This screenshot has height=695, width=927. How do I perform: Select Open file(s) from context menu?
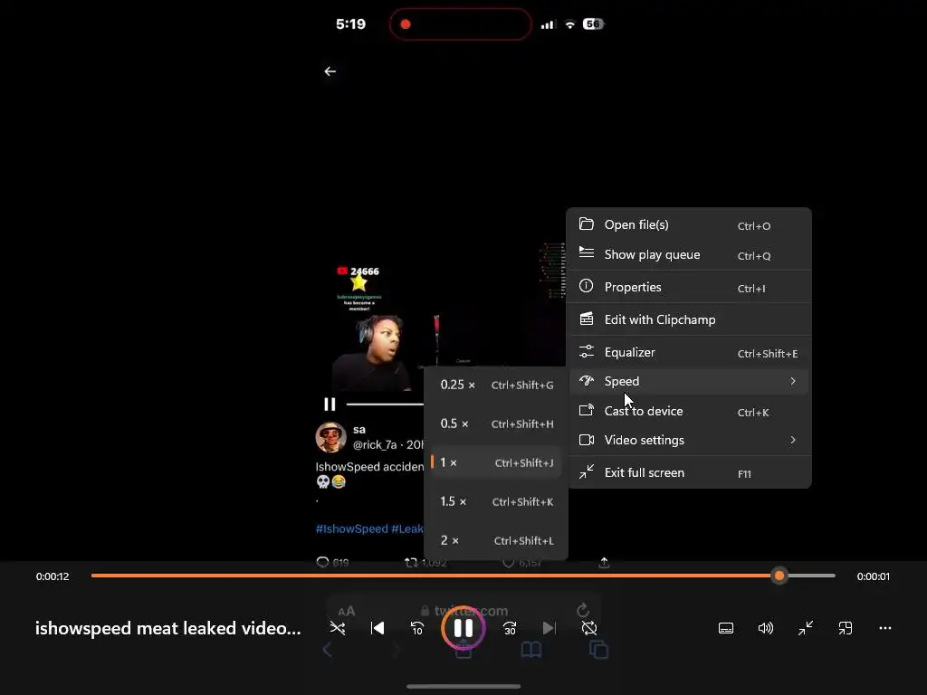[689, 225]
